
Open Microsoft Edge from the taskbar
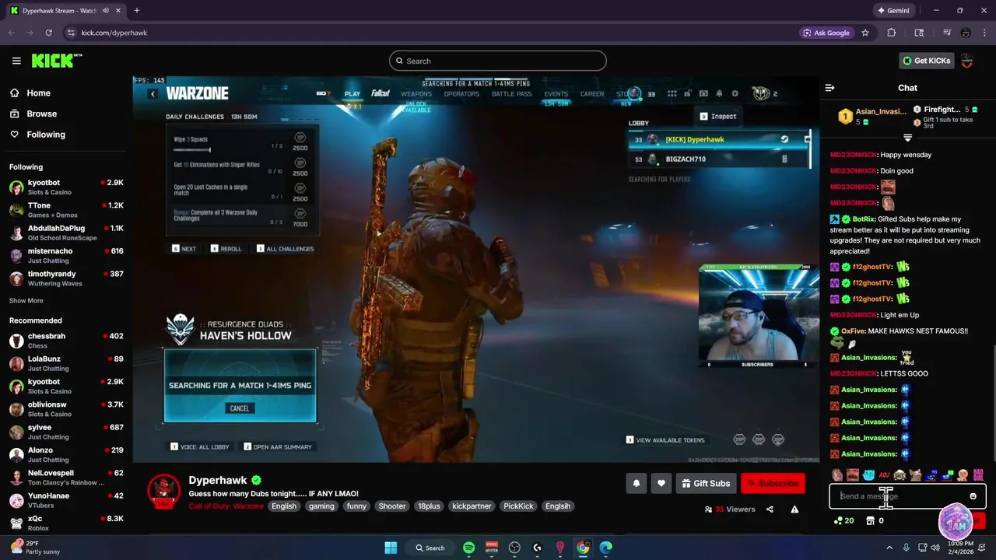tap(605, 548)
